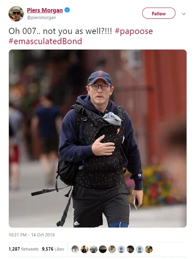Open the seventh liker's avatar
This screenshot has height=259, width=196.
(130, 249)
